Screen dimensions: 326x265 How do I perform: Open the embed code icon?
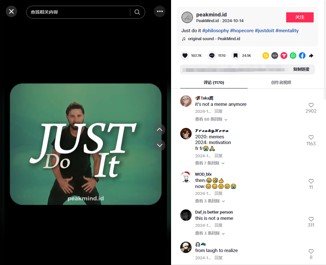click(x=275, y=56)
